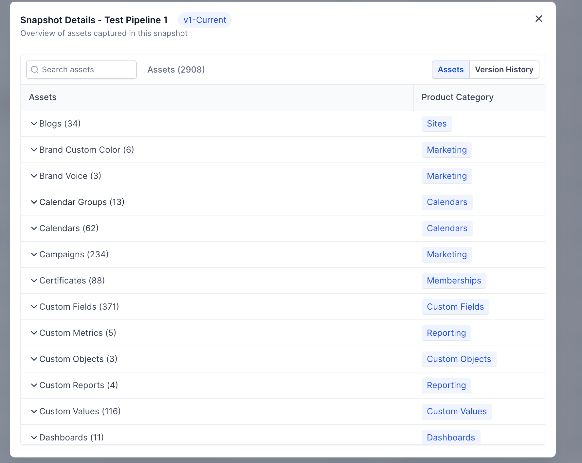This screenshot has height=463, width=582.
Task: Click the v1-Current version badge
Action: coord(205,20)
